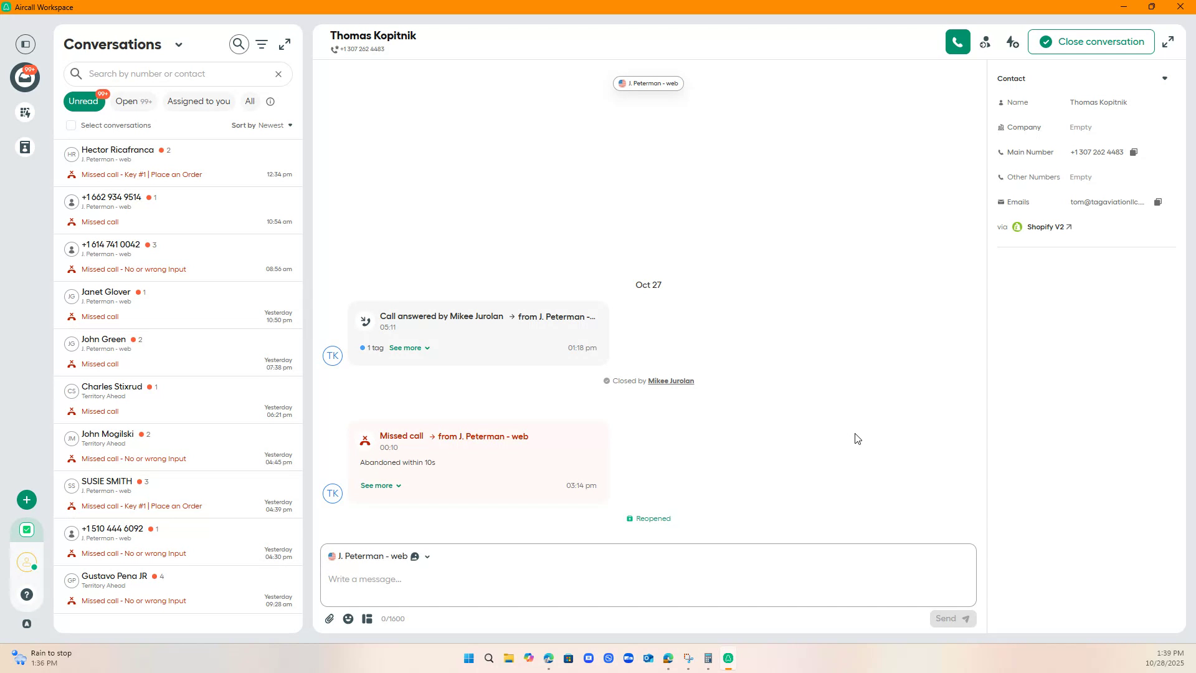Copy the Main Number using the copy icon

[x=1134, y=151]
